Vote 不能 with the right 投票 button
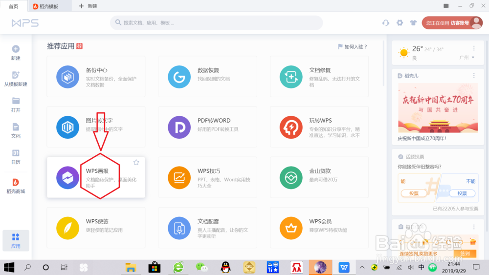 pyautogui.click(x=462, y=193)
